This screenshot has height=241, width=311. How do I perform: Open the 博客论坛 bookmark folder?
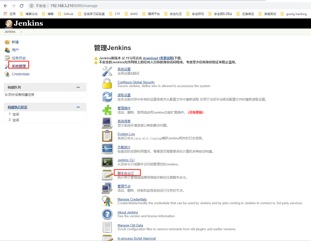[29, 14]
